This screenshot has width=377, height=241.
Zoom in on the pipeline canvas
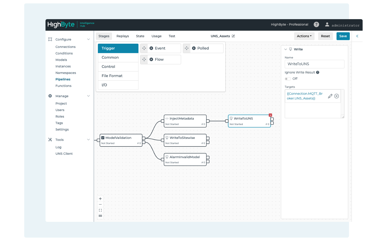pyautogui.click(x=100, y=199)
